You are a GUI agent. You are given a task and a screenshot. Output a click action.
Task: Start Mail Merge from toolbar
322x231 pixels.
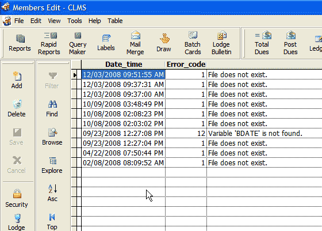click(x=135, y=43)
